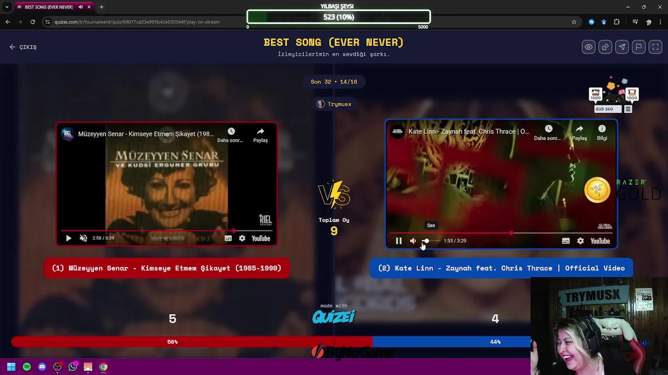Adjust Kate Linn video volume slider

coord(430,241)
